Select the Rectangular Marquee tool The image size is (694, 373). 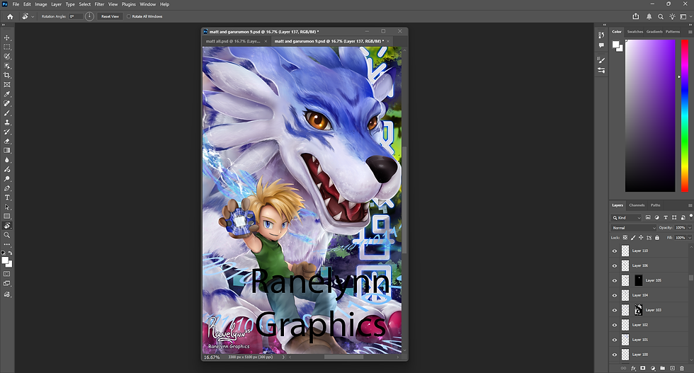coord(7,47)
